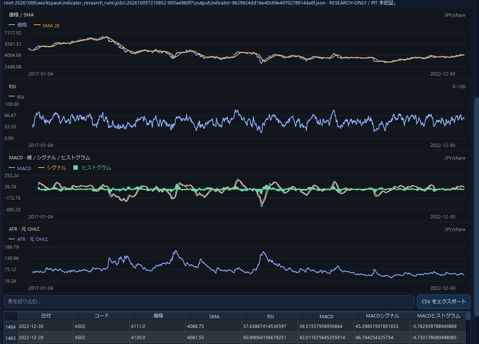
Task: Toggle the SMA 20 legend entry
Action: tap(47, 25)
